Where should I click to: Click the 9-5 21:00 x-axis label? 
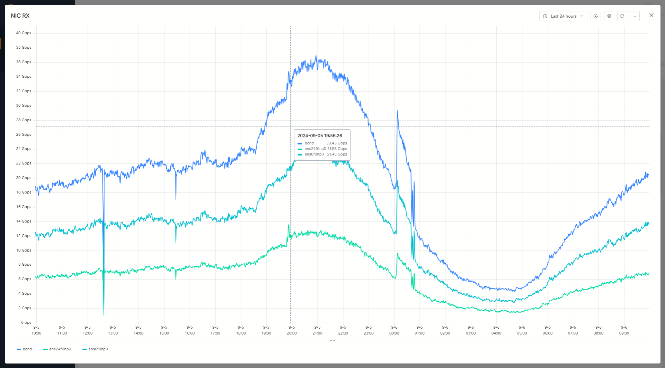point(317,330)
